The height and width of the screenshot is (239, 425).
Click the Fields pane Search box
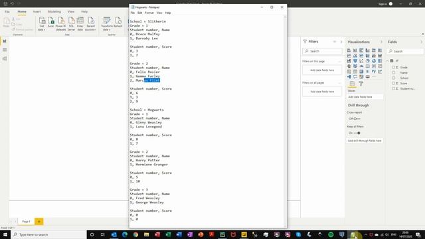pyautogui.click(x=404, y=51)
